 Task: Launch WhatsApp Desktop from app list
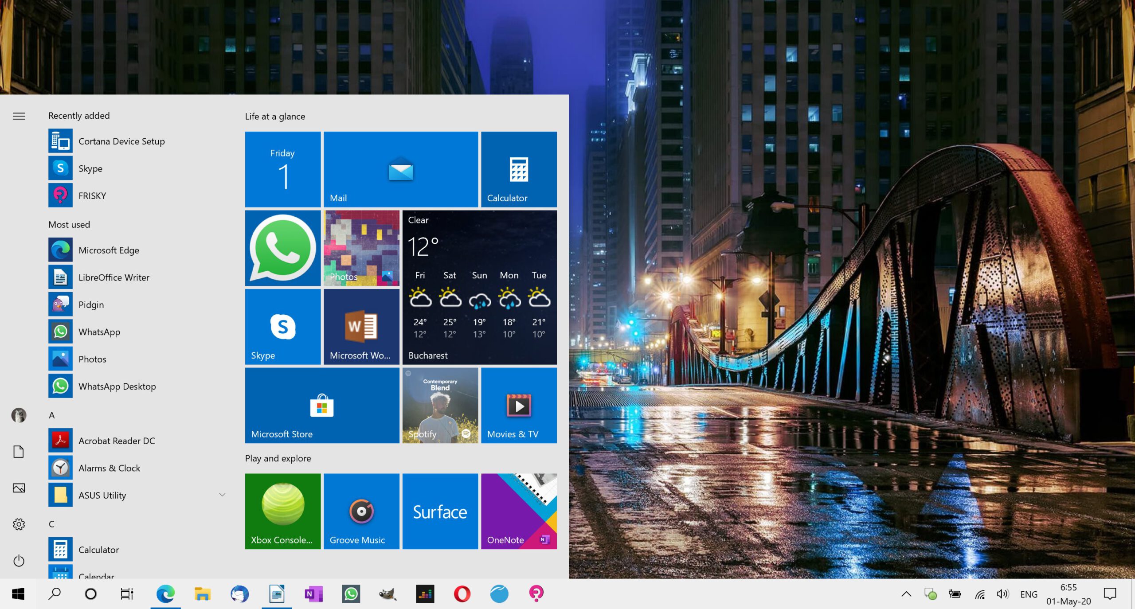pos(137,386)
